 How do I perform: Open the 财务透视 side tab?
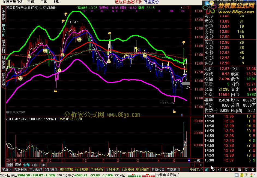3,63
